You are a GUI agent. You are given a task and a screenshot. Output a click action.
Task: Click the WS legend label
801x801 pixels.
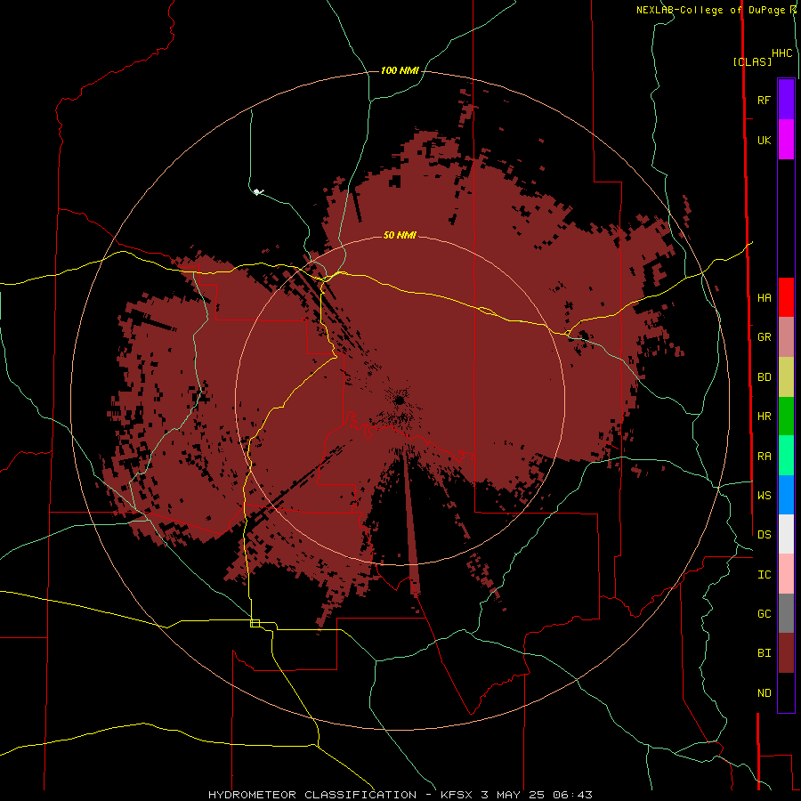(764, 495)
